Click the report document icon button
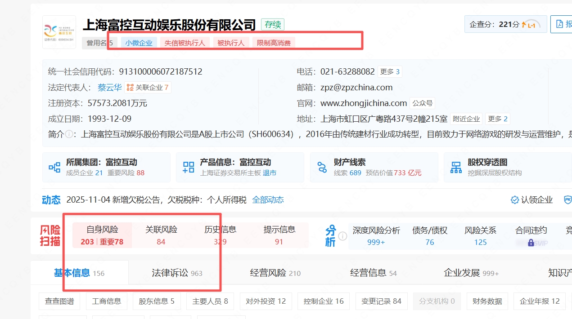Viewport: 572px width, 319px height. (560, 24)
